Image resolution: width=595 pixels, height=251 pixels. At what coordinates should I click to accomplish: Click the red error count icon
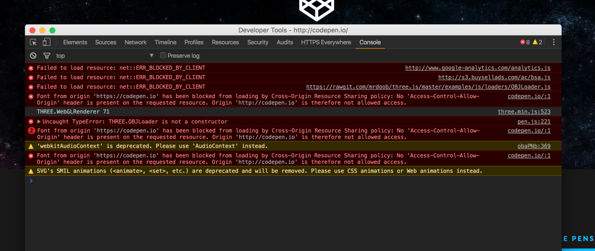[523, 43]
